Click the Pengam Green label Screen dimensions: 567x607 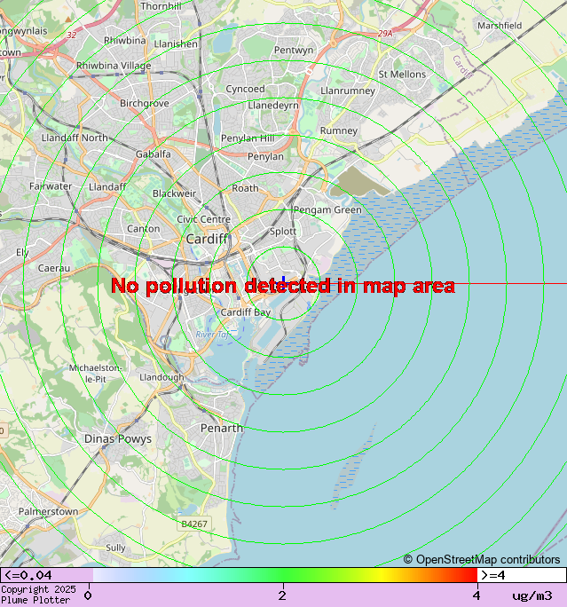pyautogui.click(x=327, y=209)
